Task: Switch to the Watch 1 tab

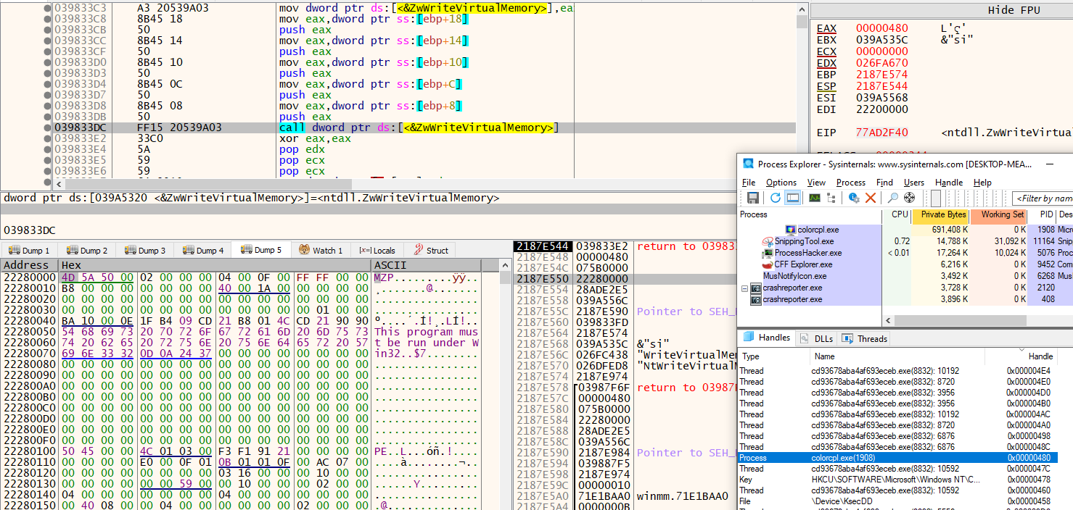Action: pyautogui.click(x=321, y=249)
